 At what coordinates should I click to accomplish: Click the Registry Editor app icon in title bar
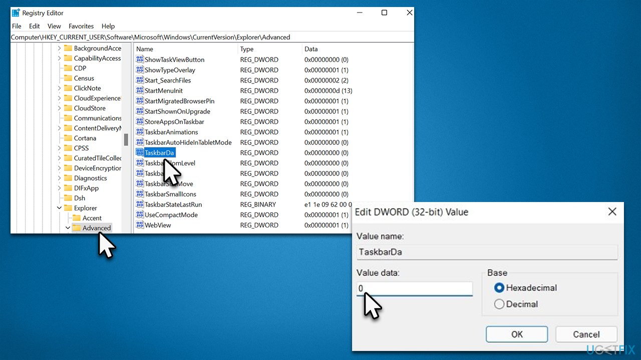(x=16, y=12)
